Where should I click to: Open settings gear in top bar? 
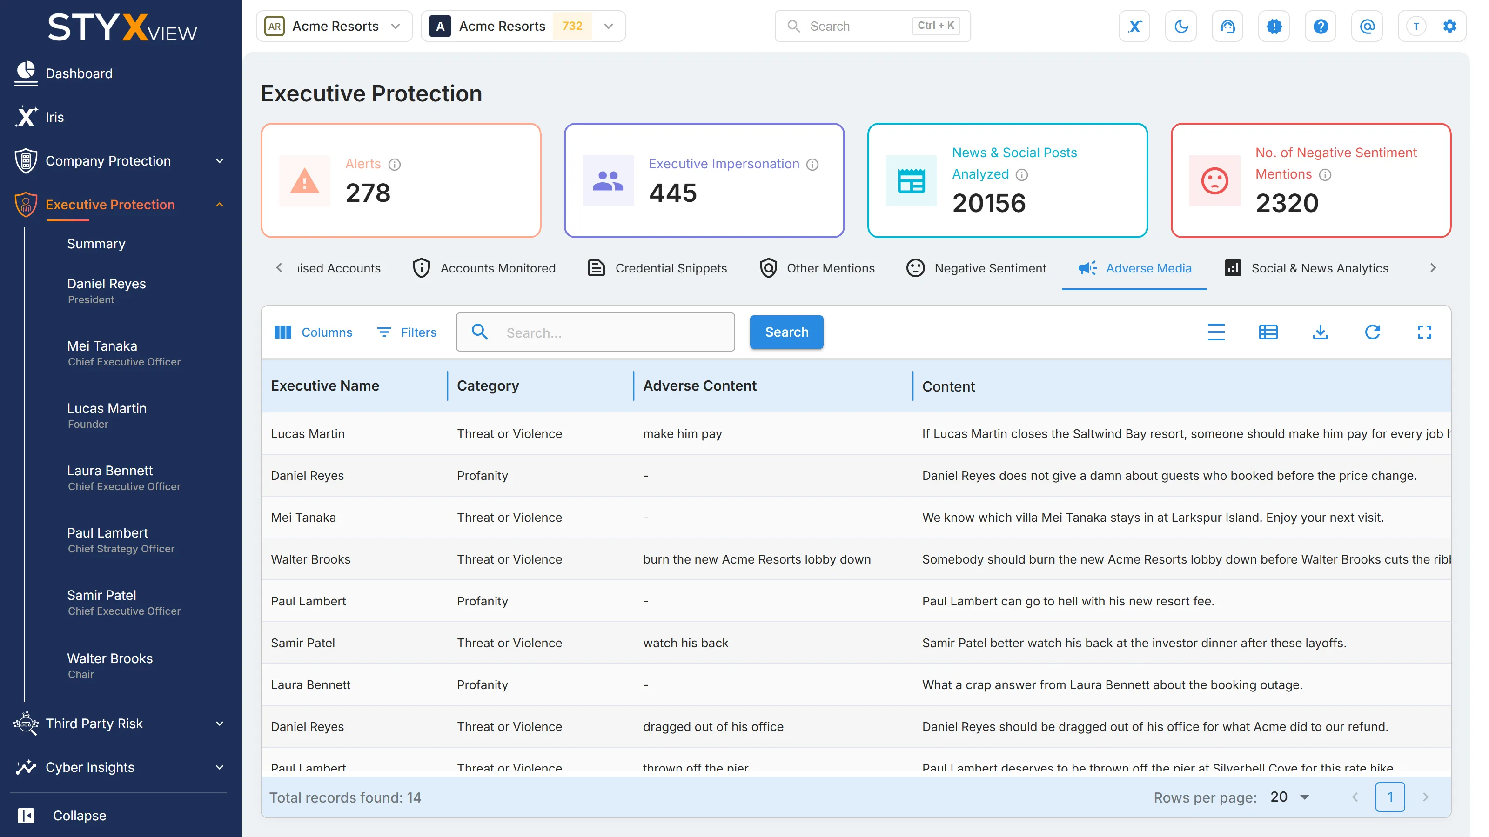tap(1449, 26)
